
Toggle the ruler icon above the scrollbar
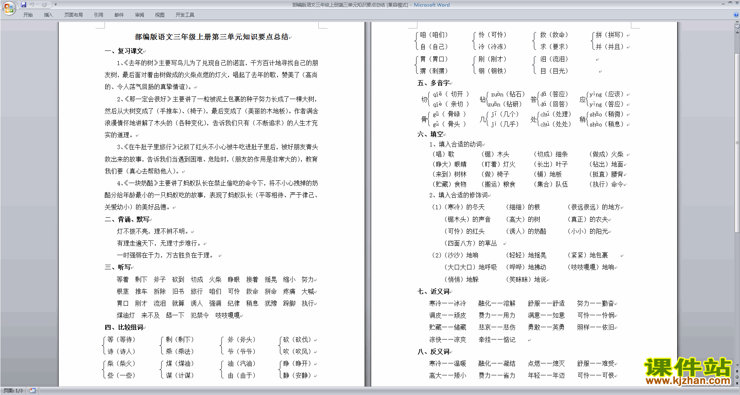coord(737,26)
